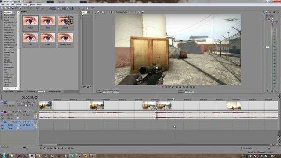Click the video track Level slider

26,106
